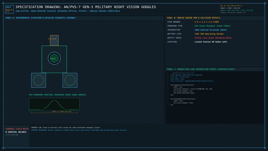The image size is (268, 151).
Task: Click the 'STUD BOUNDS' label
Action: point(174,22)
